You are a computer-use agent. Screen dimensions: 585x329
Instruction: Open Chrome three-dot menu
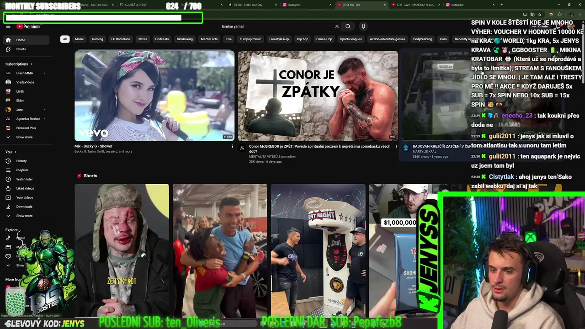(580, 14)
